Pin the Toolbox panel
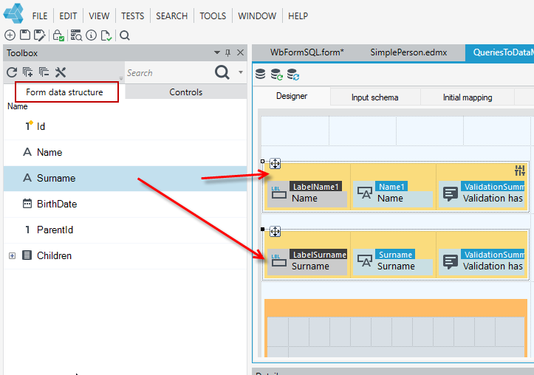The width and height of the screenshot is (534, 375). click(227, 52)
